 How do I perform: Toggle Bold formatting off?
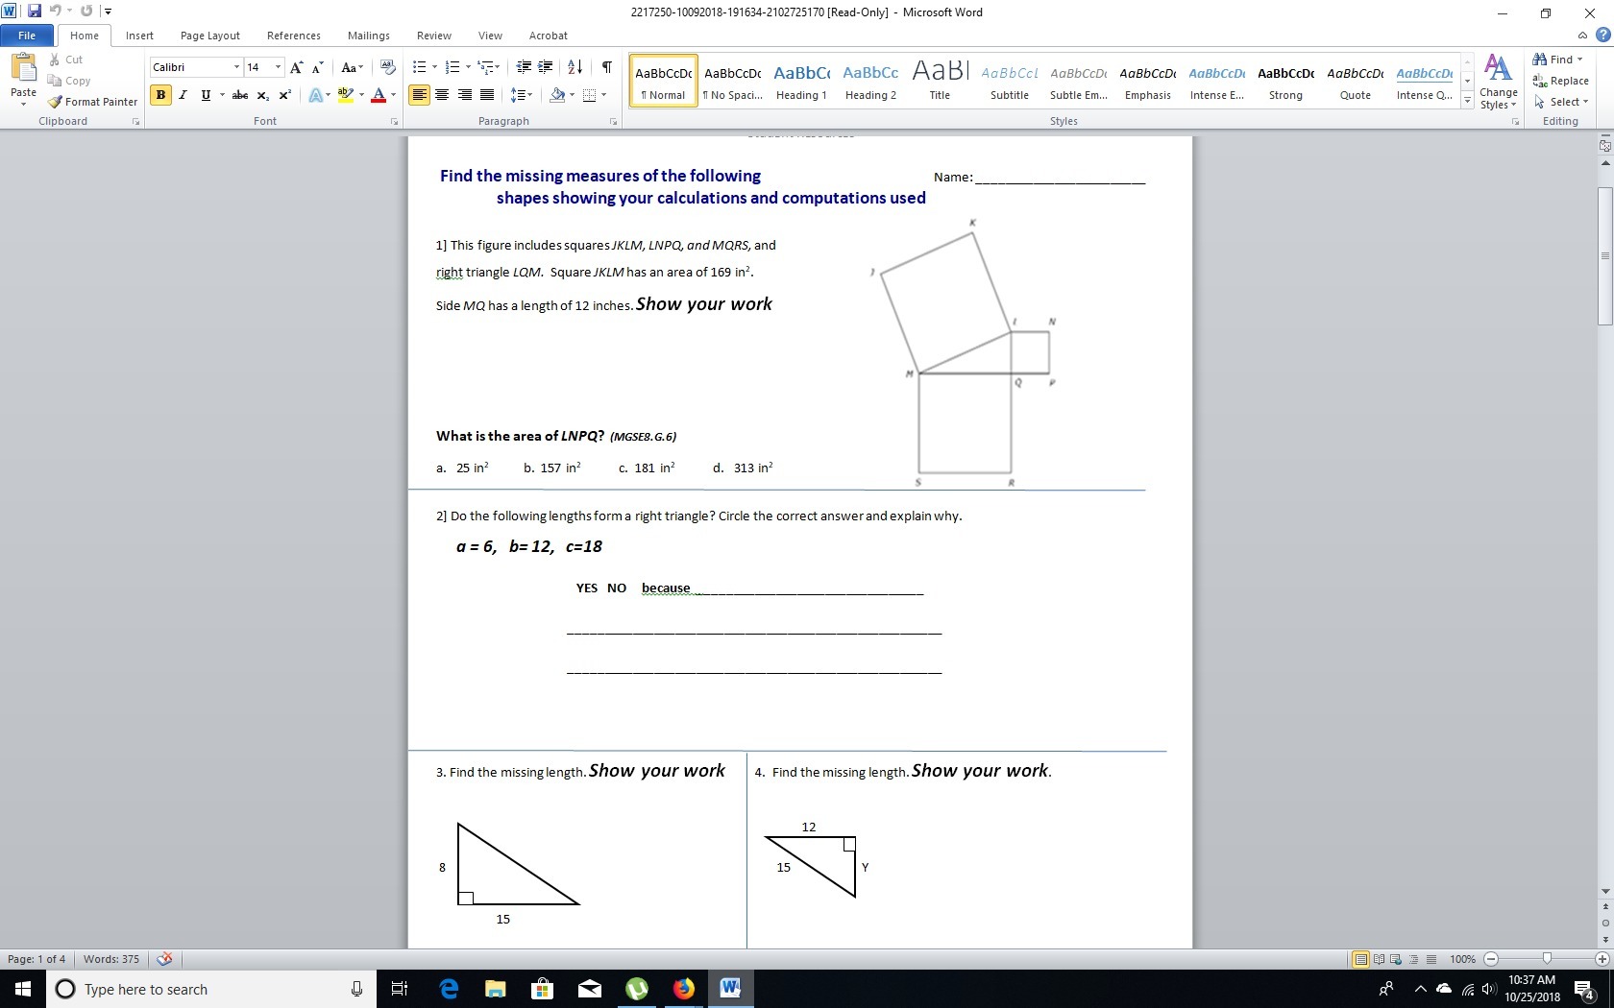[x=160, y=95]
